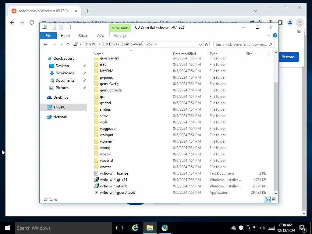The height and width of the screenshot is (234, 312).
Task: Expand chevron after CD Drive breadcrumb
Action: pos(156,44)
